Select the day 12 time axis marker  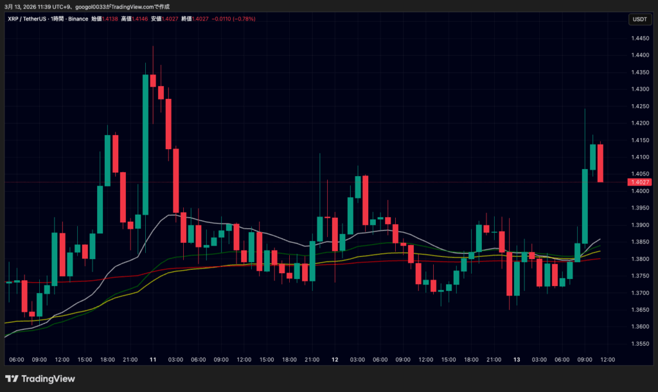(x=335, y=359)
